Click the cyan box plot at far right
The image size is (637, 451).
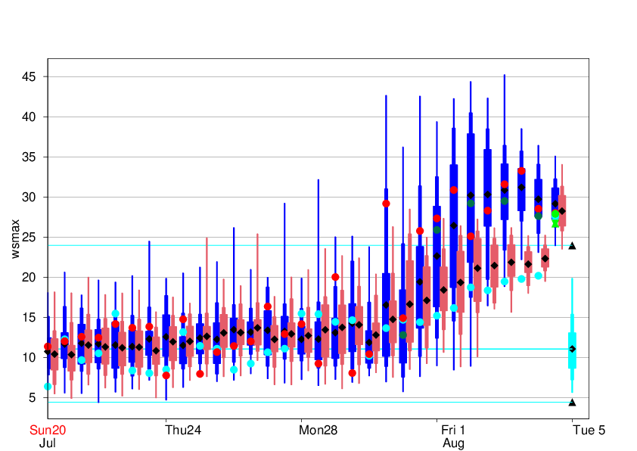[x=572, y=336]
